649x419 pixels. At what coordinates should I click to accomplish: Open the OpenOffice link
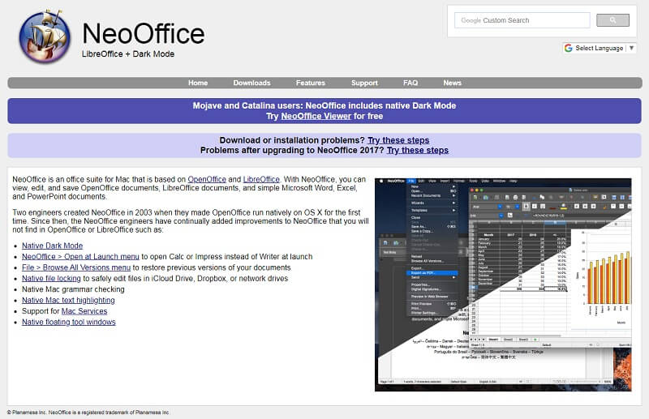pos(207,179)
